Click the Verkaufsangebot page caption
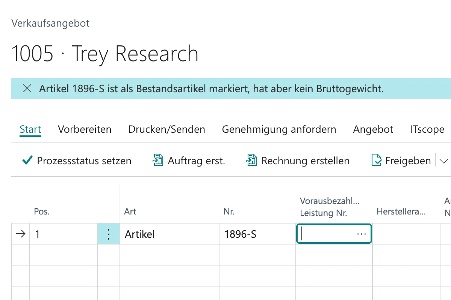This screenshot has width=451, height=300. pyautogui.click(x=50, y=23)
